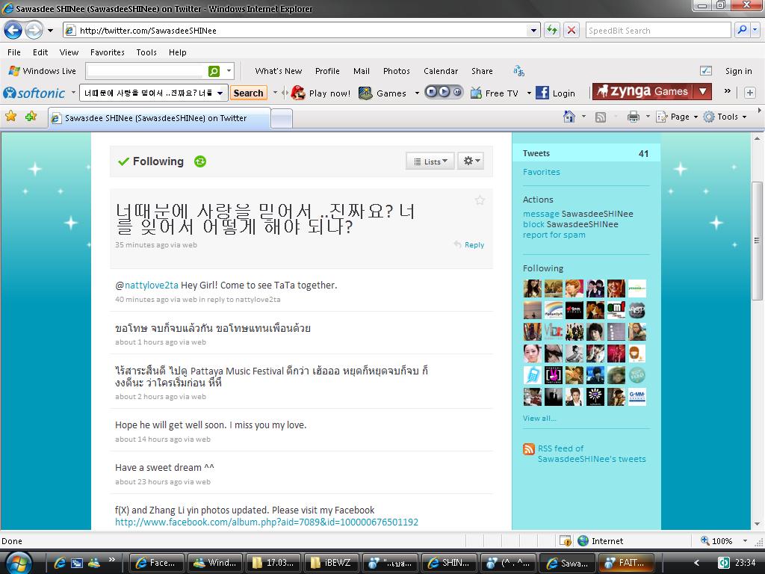Click the Windows Live green search icon
The height and width of the screenshot is (574, 765).
214,71
